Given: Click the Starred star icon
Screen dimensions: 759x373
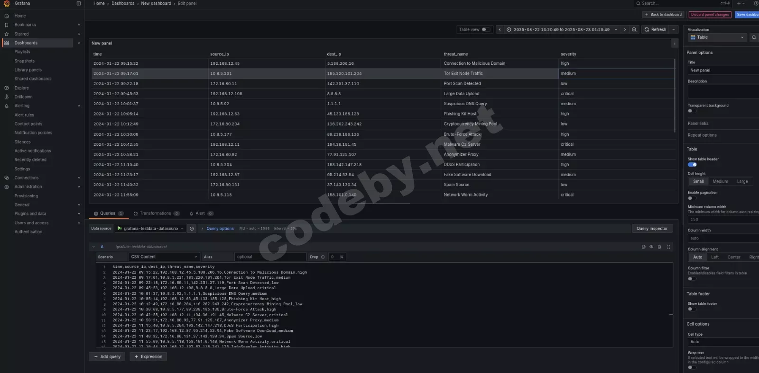Looking at the screenshot, I should [x=7, y=34].
